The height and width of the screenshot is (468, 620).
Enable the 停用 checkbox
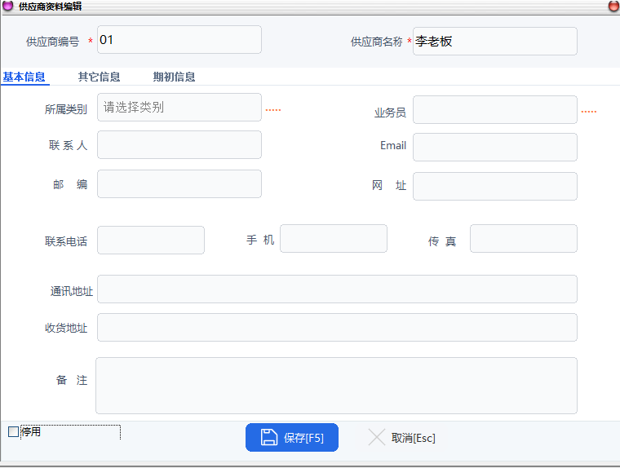coord(13,432)
